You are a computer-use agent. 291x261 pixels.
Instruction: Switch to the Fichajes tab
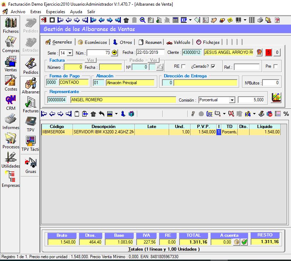[x=208, y=42]
